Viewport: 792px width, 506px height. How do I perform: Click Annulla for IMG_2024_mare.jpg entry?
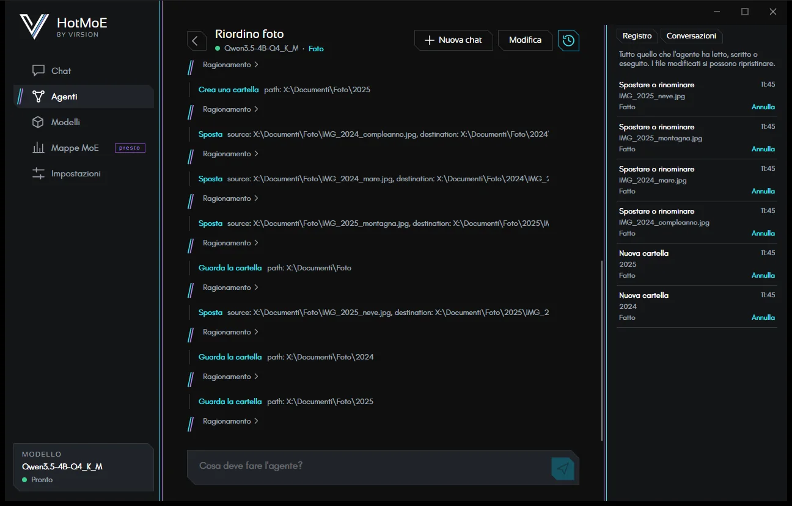coord(763,191)
